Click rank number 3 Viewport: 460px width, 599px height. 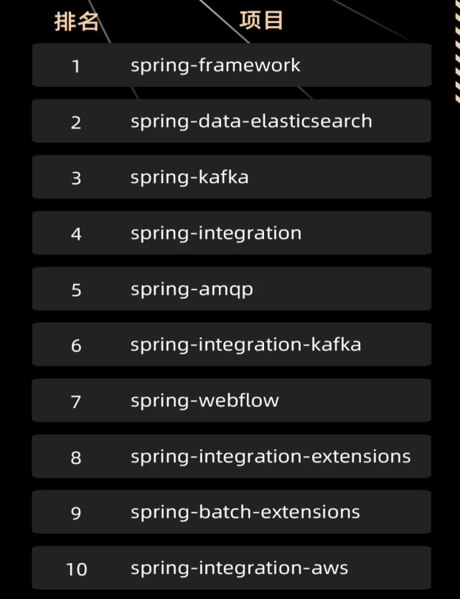(x=76, y=178)
